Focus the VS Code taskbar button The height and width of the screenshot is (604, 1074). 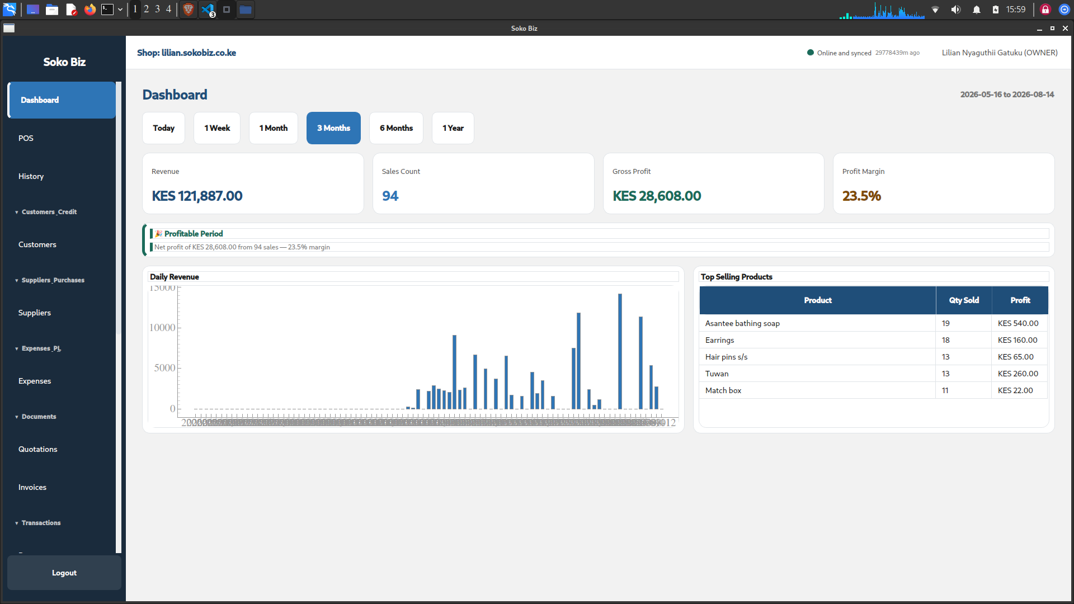coord(208,10)
